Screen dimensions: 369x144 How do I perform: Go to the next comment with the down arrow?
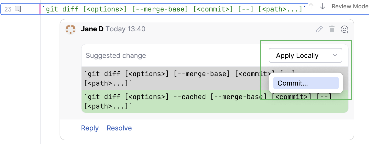(322, 7)
